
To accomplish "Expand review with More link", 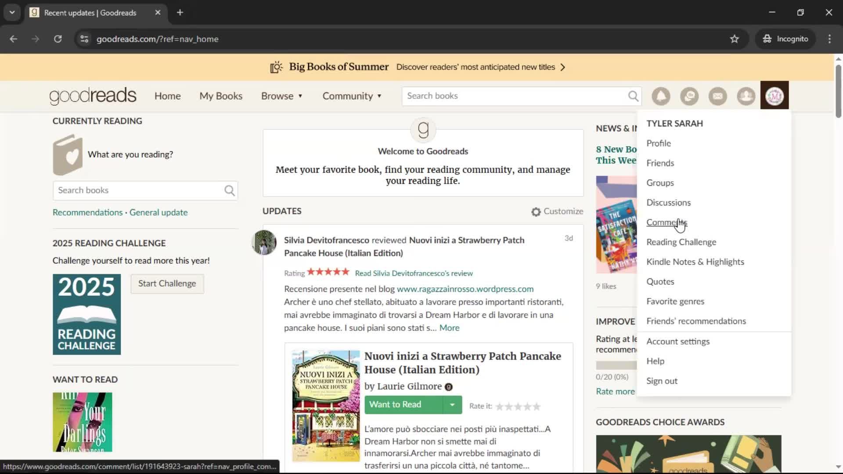I will [x=449, y=328].
